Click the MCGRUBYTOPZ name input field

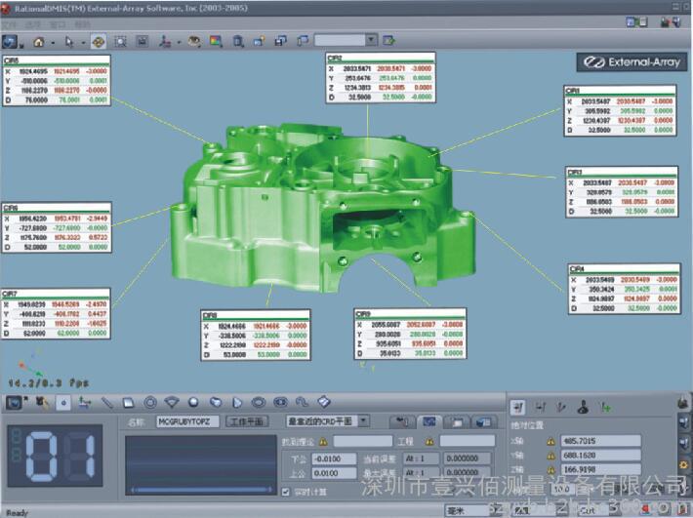point(183,421)
